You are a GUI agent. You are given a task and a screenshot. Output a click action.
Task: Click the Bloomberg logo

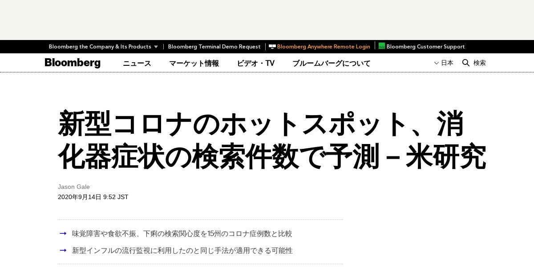point(73,63)
